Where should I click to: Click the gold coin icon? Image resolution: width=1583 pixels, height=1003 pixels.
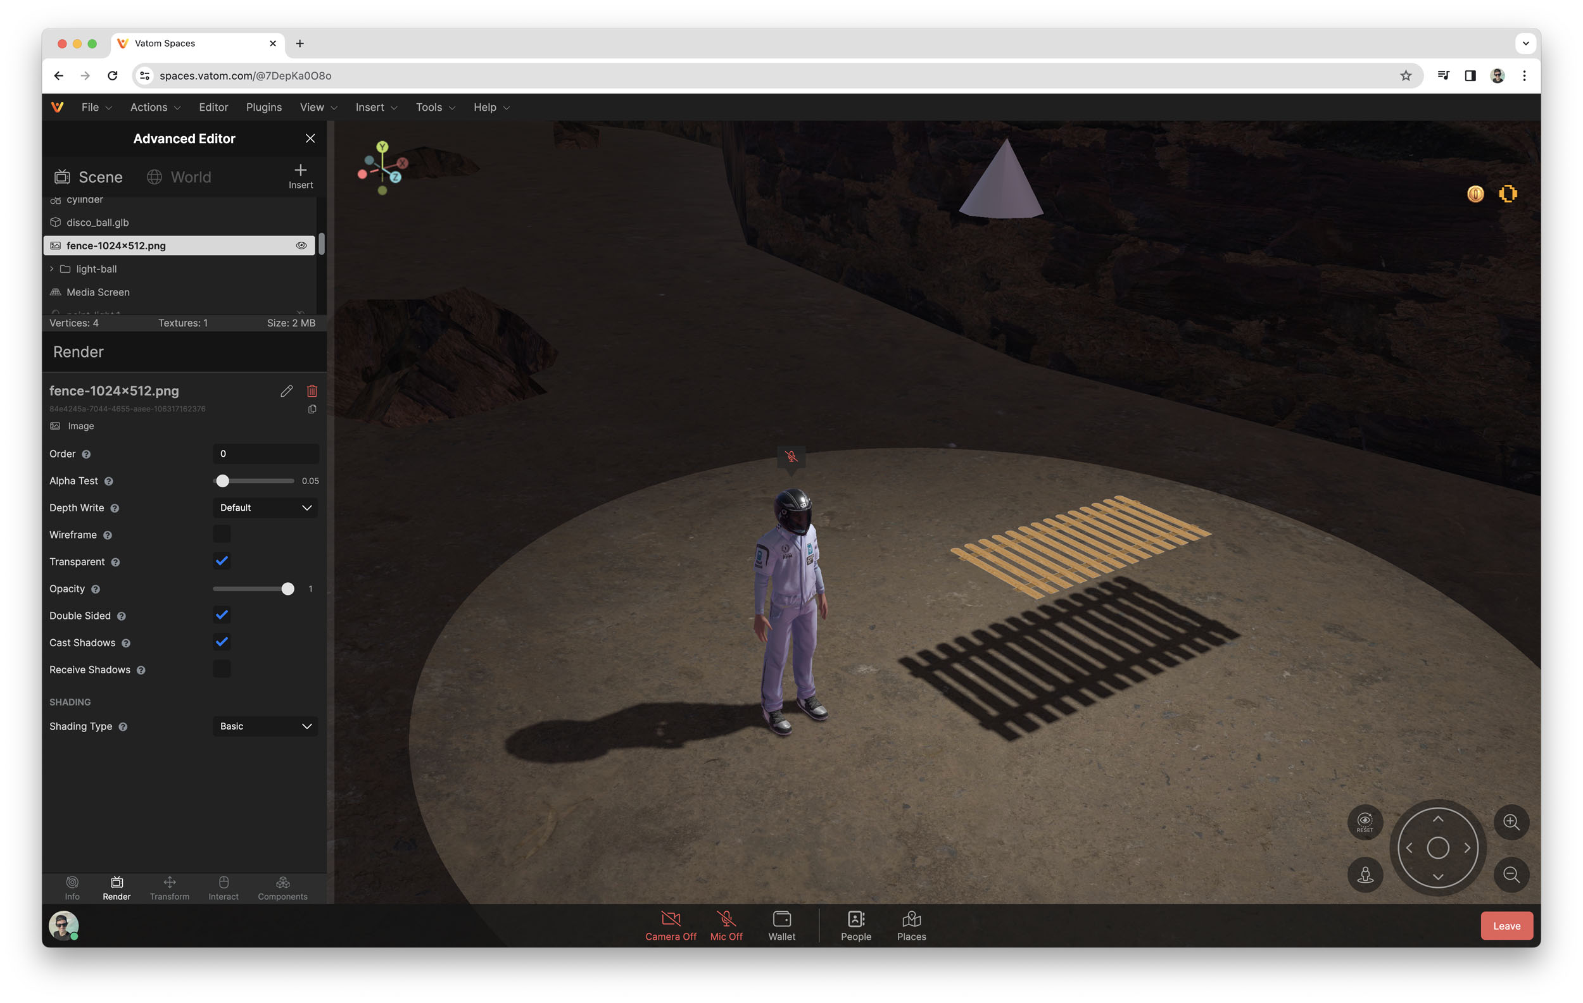point(1475,194)
